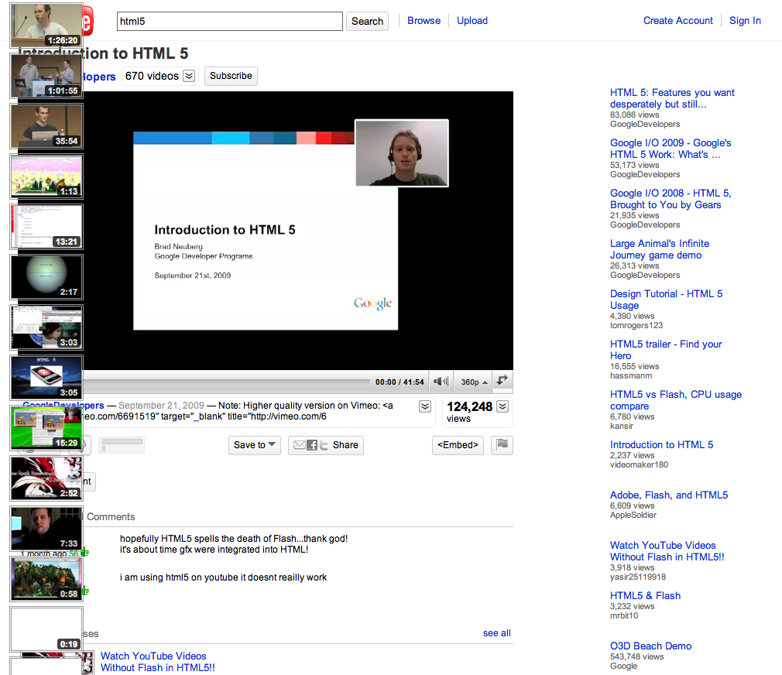This screenshot has height=675, width=782.
Task: Click the rating bar beside Save to
Action: (122, 444)
